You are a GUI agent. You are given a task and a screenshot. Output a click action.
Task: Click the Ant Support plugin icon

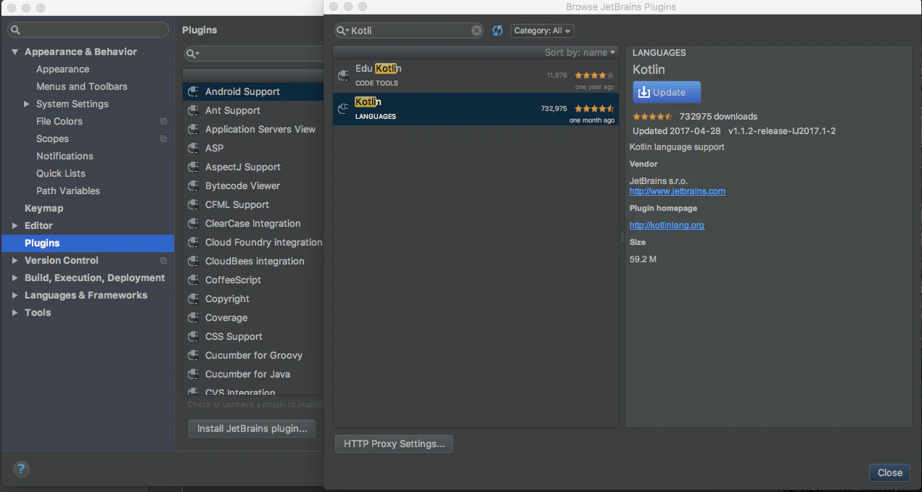(193, 110)
